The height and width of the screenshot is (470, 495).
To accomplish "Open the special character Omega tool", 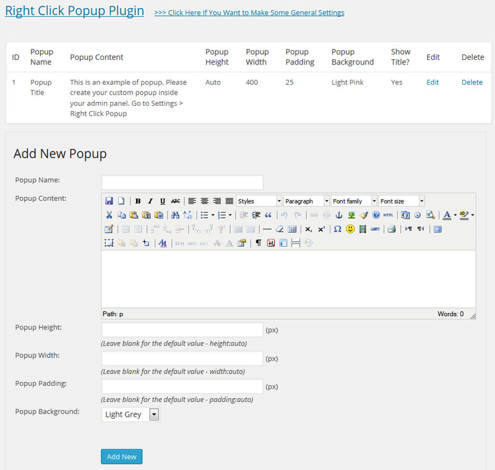I will pyautogui.click(x=337, y=229).
